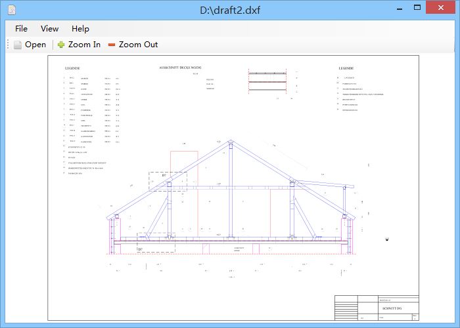This screenshot has height=328, width=460.
Task: Maximize the draft2.dxf window
Action: [x=411, y=9]
